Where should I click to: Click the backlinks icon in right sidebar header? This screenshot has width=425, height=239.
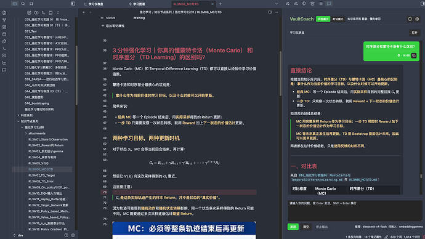tap(287, 4)
